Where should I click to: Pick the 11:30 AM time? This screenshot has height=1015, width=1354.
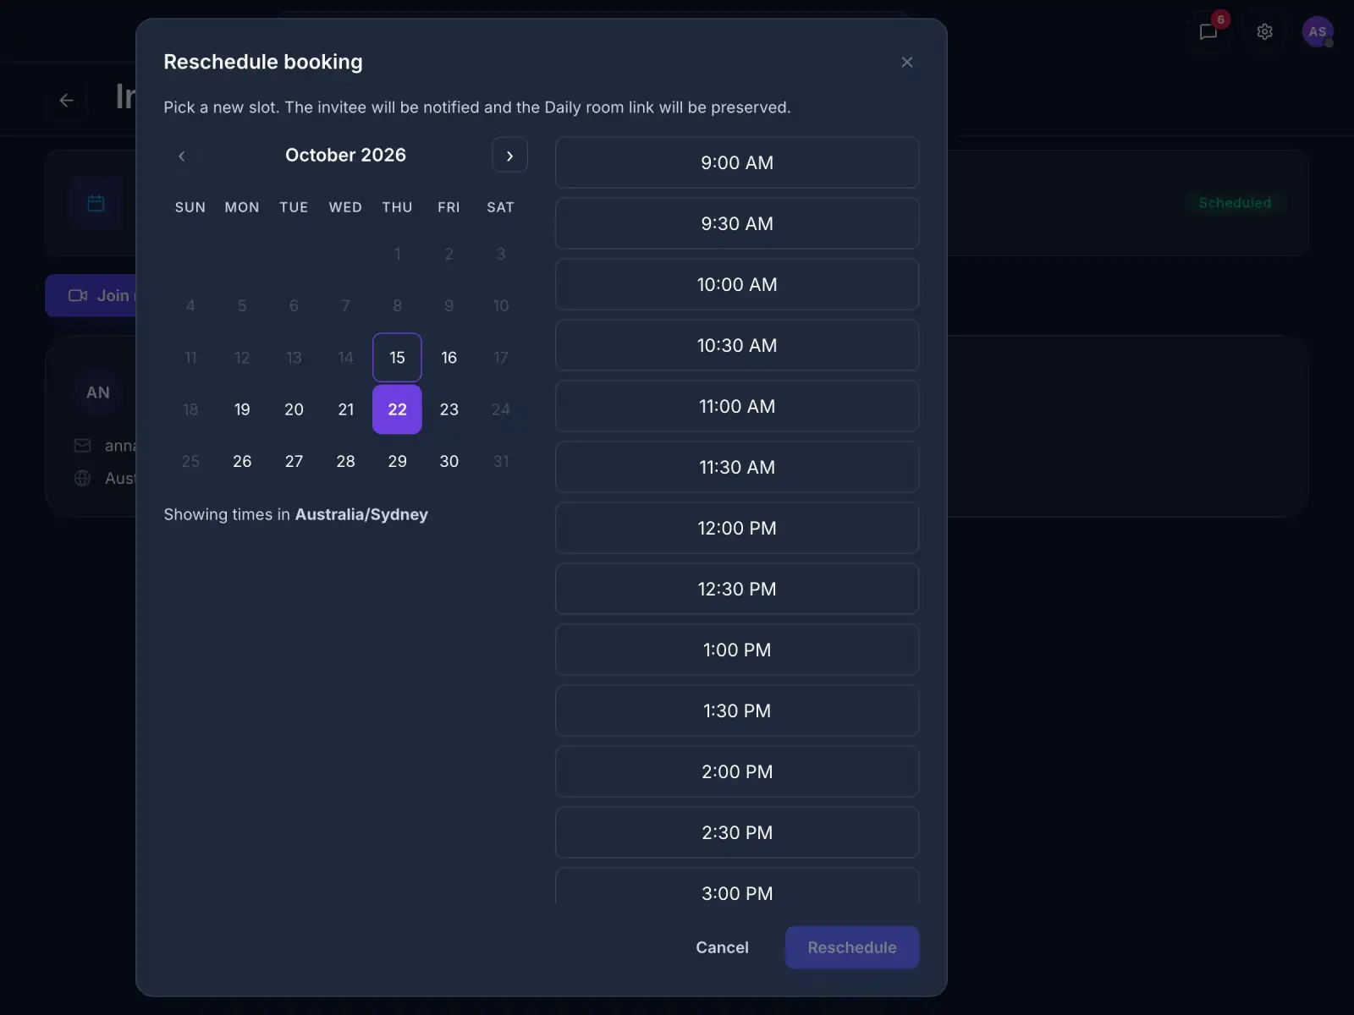[x=737, y=467]
